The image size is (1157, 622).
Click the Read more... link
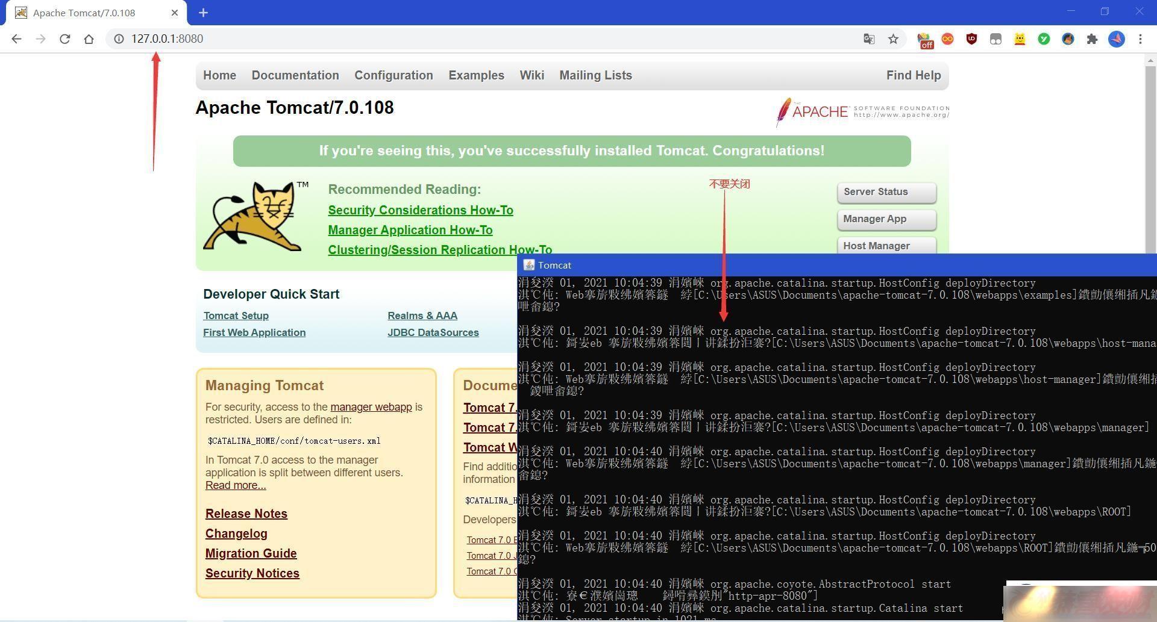click(x=236, y=485)
